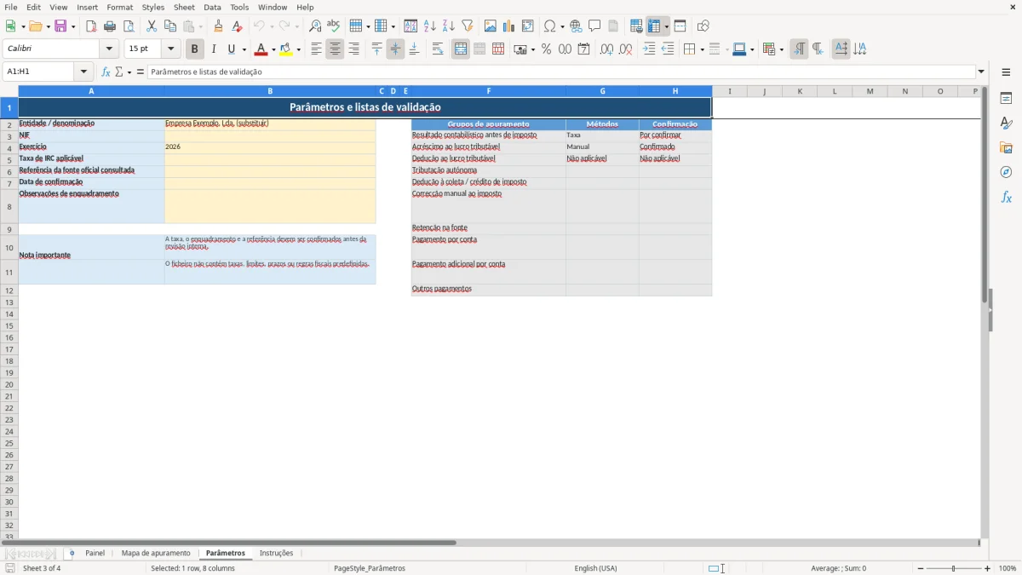1022x575 pixels.
Task: Open the Function Wizard beside the formula bar
Action: (x=106, y=72)
